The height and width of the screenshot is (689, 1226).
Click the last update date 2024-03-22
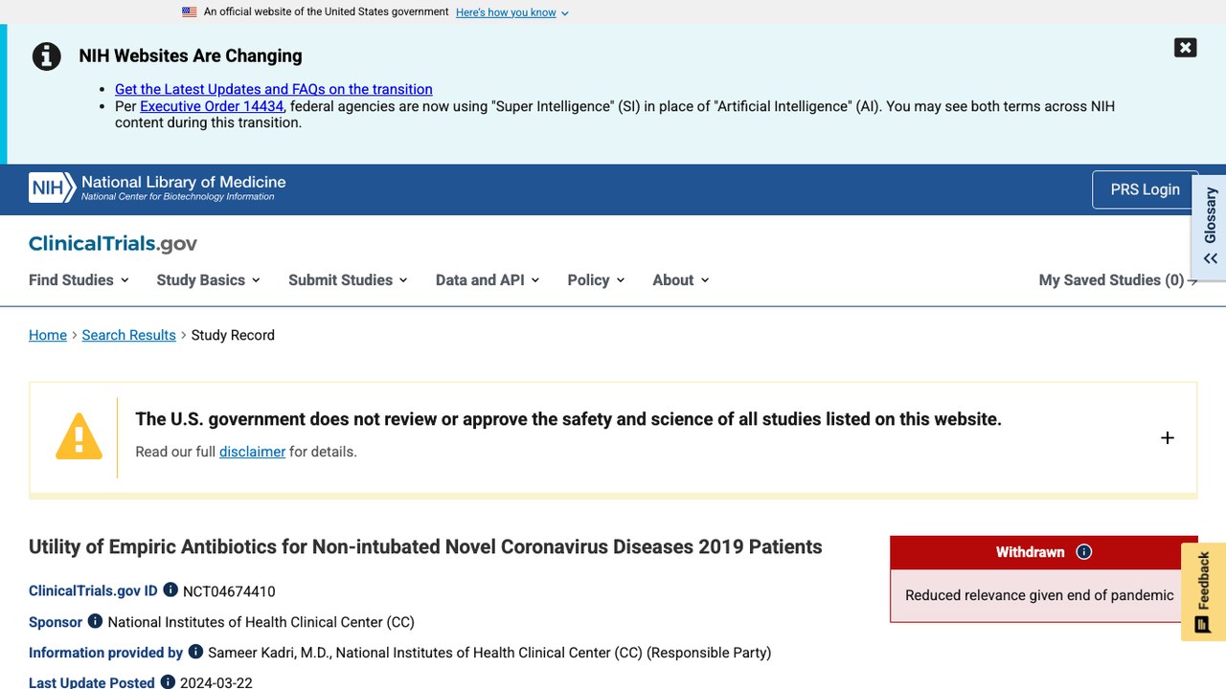click(x=216, y=682)
